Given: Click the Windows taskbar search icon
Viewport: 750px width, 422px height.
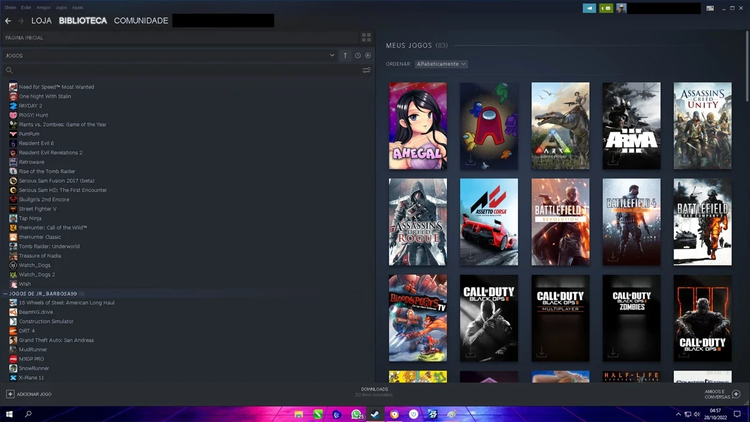Looking at the screenshot, I should coord(28,414).
